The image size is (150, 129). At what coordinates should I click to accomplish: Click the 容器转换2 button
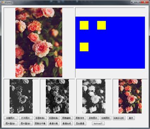54,118
